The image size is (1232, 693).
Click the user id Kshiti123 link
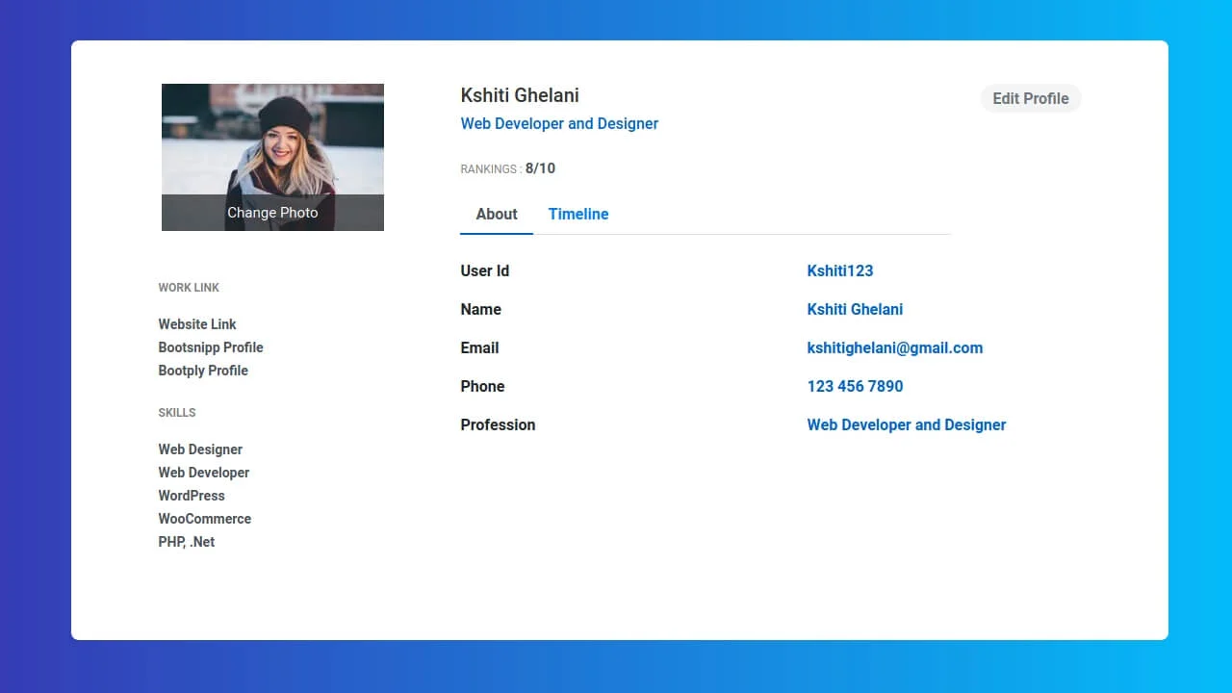coord(839,270)
